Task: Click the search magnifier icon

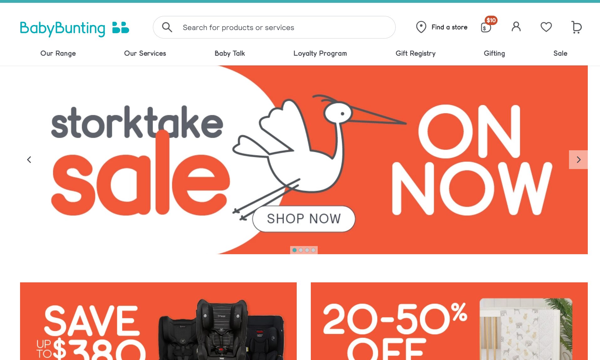Action: [167, 27]
